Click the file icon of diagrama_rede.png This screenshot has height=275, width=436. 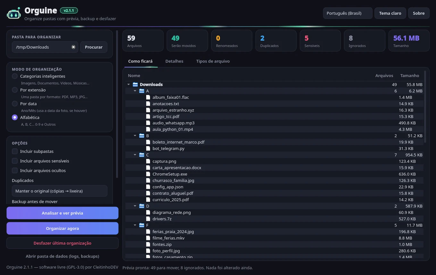coord(148,212)
